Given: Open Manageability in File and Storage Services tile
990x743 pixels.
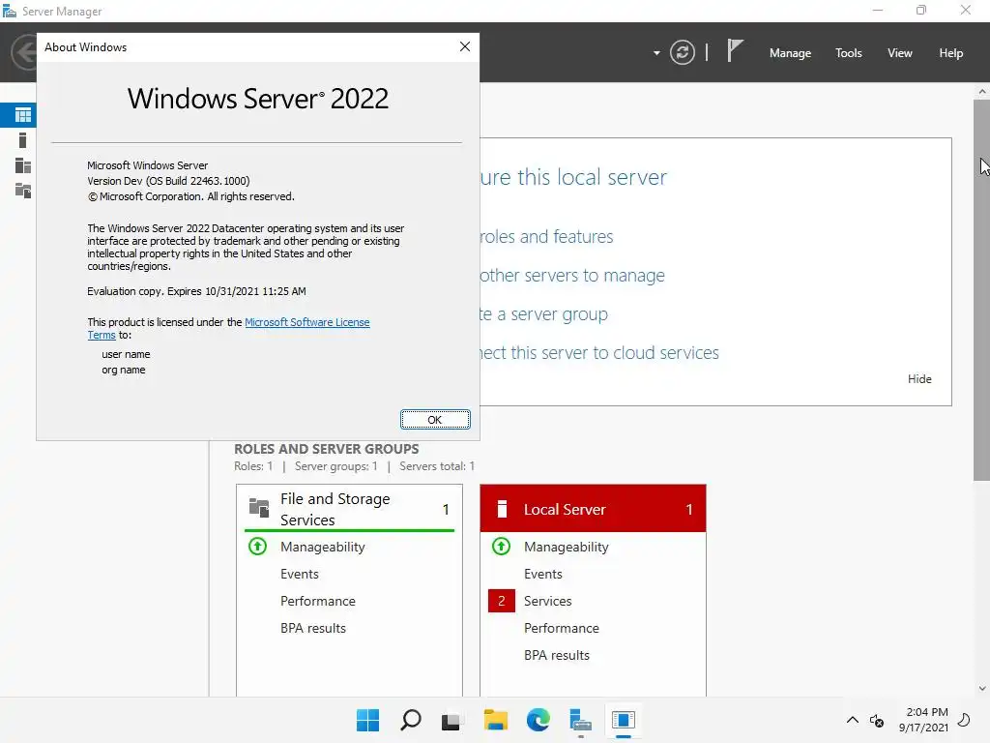Looking at the screenshot, I should (x=323, y=547).
